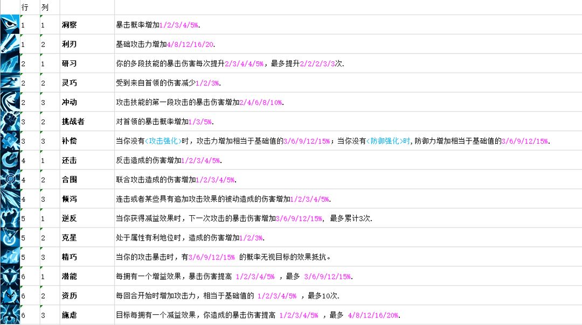Screen dimensions: 582x325
Task: Select the 利刃 blade skill icon
Action: coord(10,44)
